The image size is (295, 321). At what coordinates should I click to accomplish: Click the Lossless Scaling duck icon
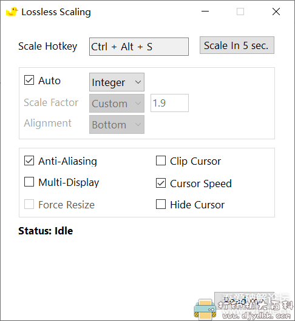point(12,12)
